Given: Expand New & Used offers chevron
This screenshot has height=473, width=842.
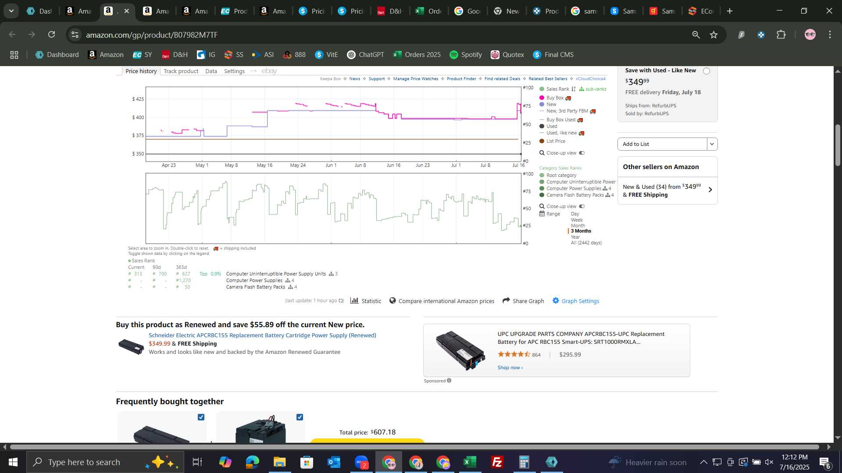Looking at the screenshot, I should point(710,190).
